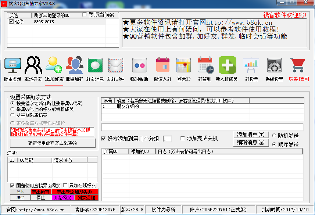This screenshot has height=215, width=315.
Task: Click the 所属QQ log column header
Action: click(x=115, y=151)
